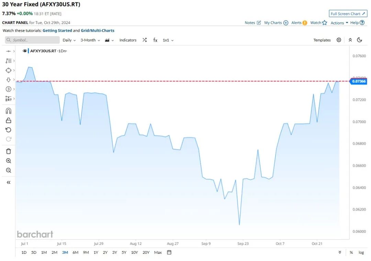Open the Fibonacci and list tools icon
The image size is (371, 261).
[9, 61]
